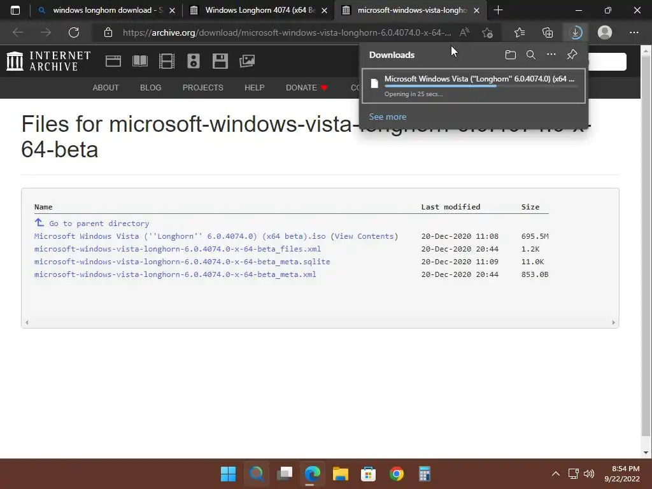Open Internet Archive Web section icon

(x=113, y=61)
